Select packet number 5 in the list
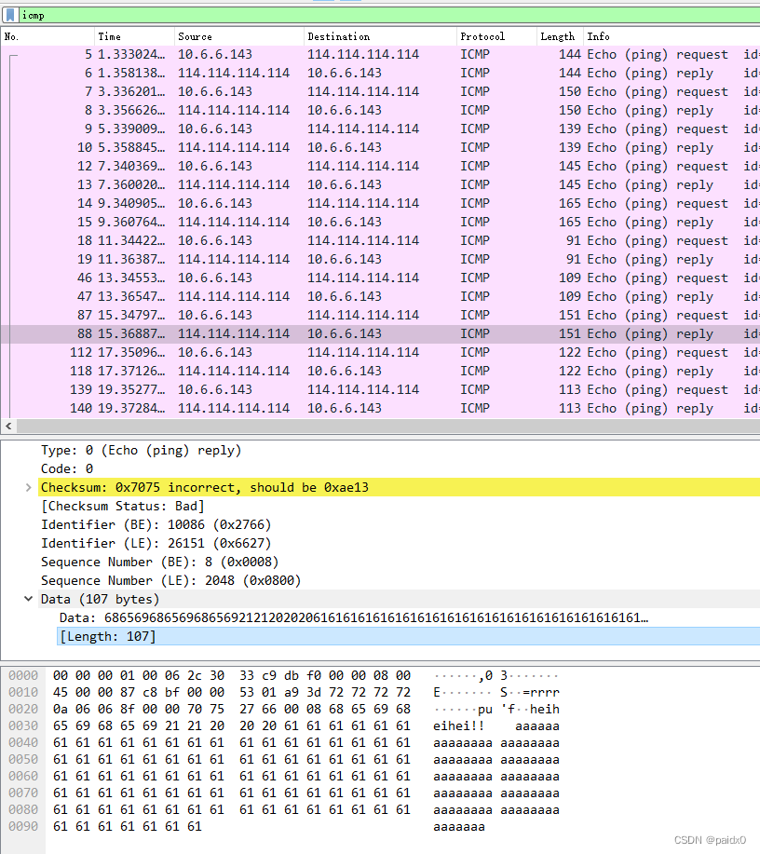Screen dimensions: 760x854 click(279, 54)
